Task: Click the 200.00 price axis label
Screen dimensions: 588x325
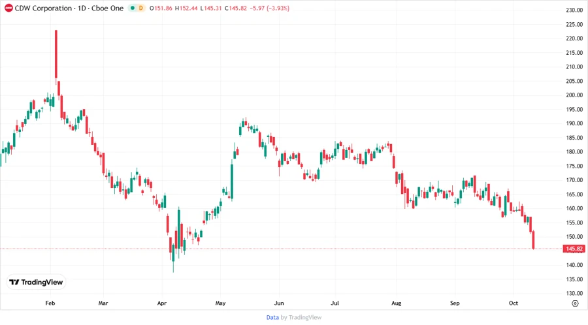Action: pos(574,95)
